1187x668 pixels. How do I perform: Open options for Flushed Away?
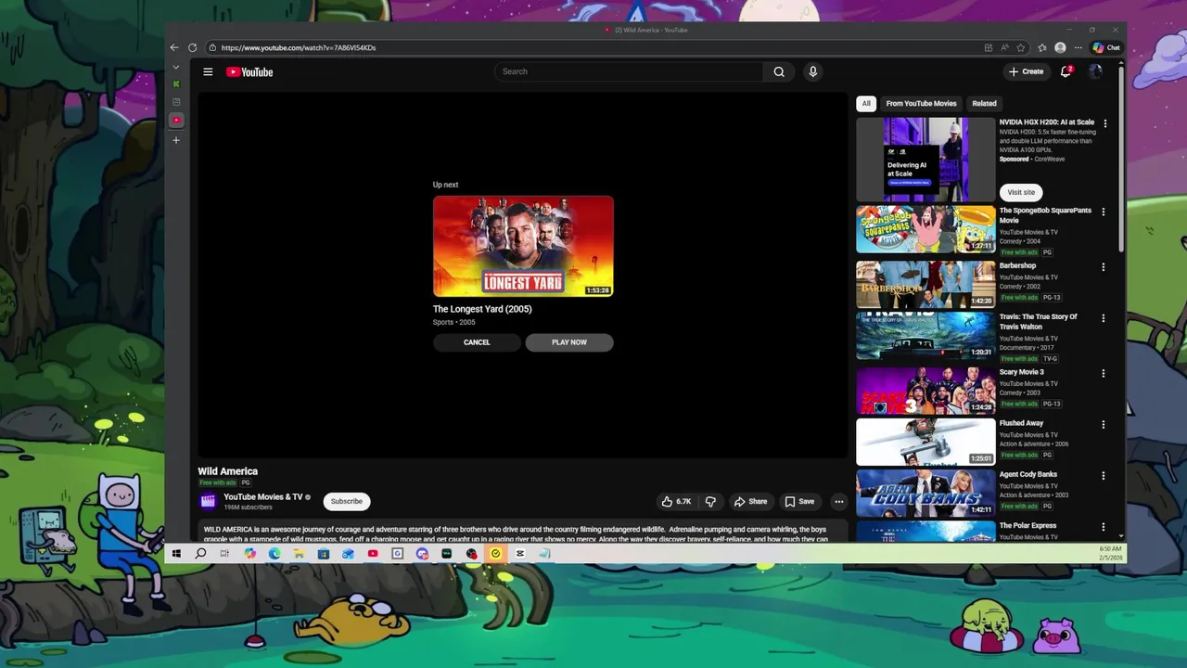tap(1104, 424)
